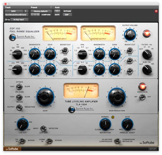Flip LOW CUT input/detector switch
This screenshot has height=155, width=162.
(44, 128)
